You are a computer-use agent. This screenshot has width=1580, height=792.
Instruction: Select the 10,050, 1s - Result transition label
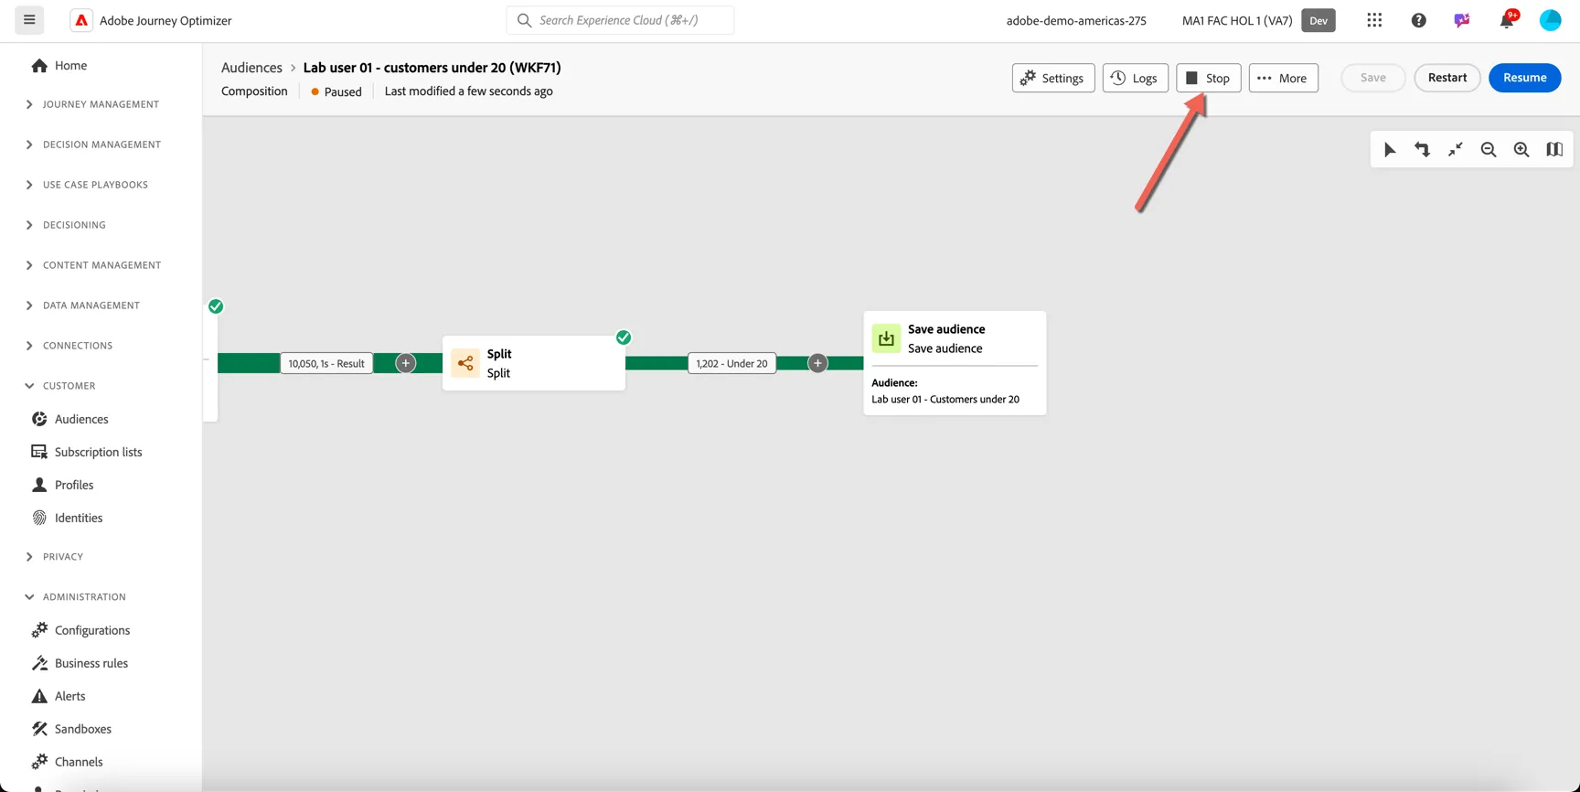326,363
